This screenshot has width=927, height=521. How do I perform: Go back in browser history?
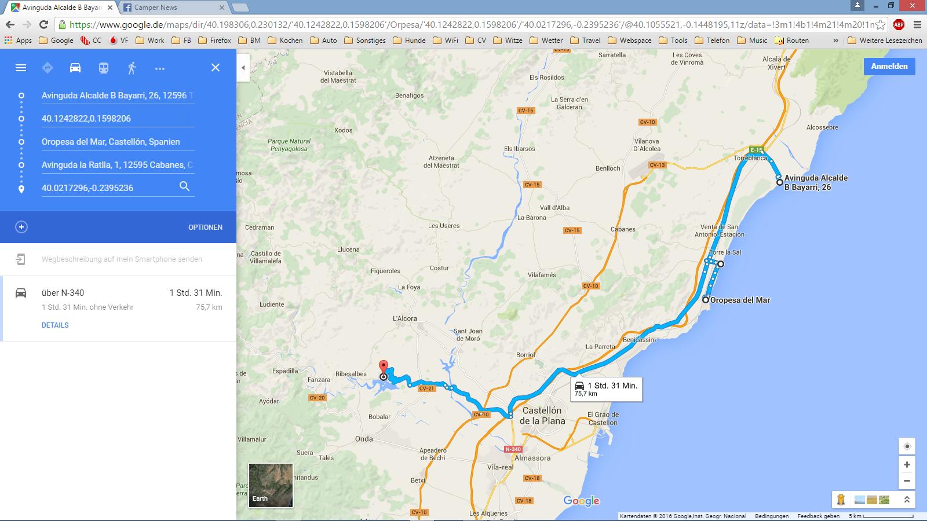pos(9,24)
